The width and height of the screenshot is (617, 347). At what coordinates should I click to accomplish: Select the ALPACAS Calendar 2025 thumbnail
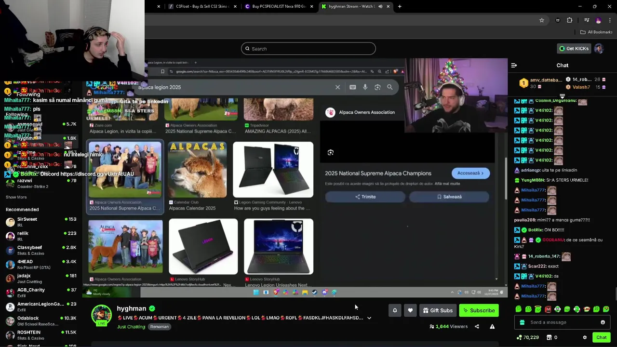(198, 170)
